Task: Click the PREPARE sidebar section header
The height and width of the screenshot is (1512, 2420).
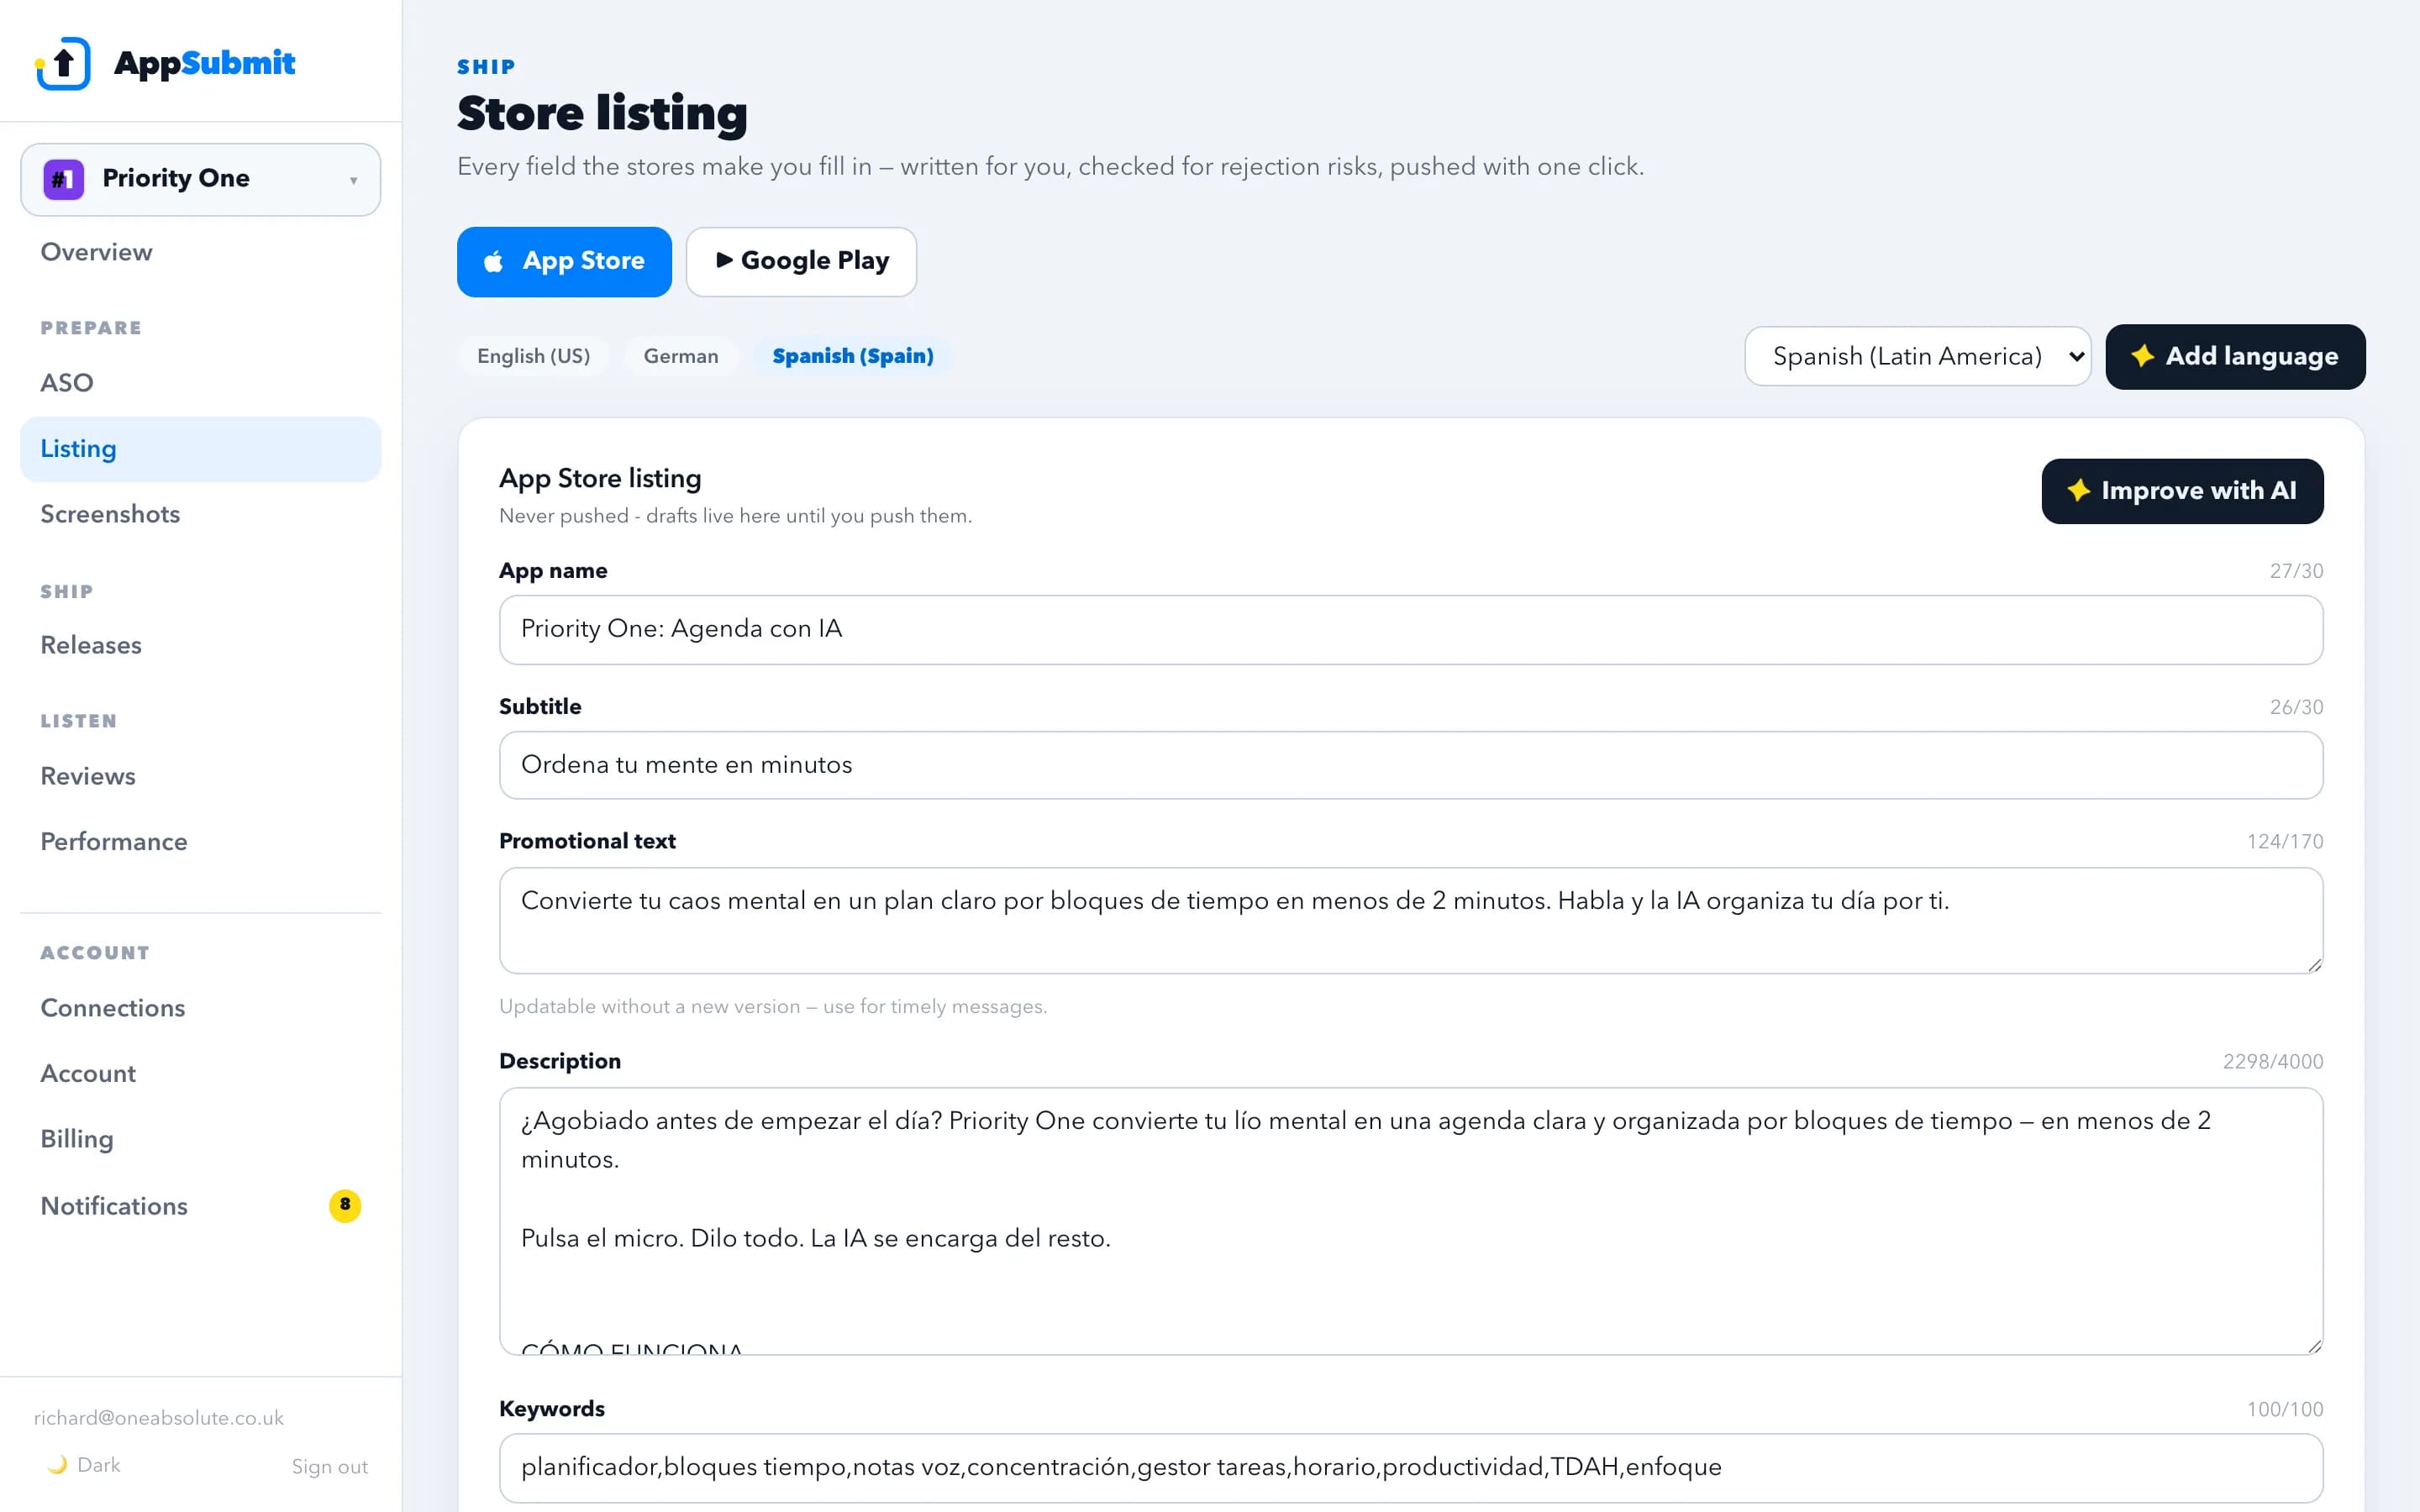Action: (x=91, y=328)
